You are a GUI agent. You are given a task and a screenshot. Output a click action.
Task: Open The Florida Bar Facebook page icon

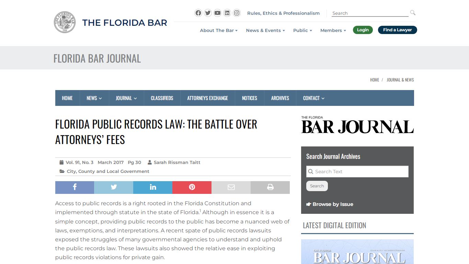click(198, 13)
